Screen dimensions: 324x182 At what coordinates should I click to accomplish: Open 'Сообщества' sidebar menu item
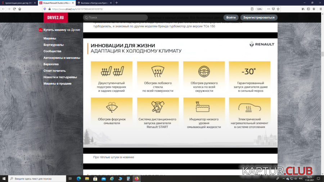52,51
